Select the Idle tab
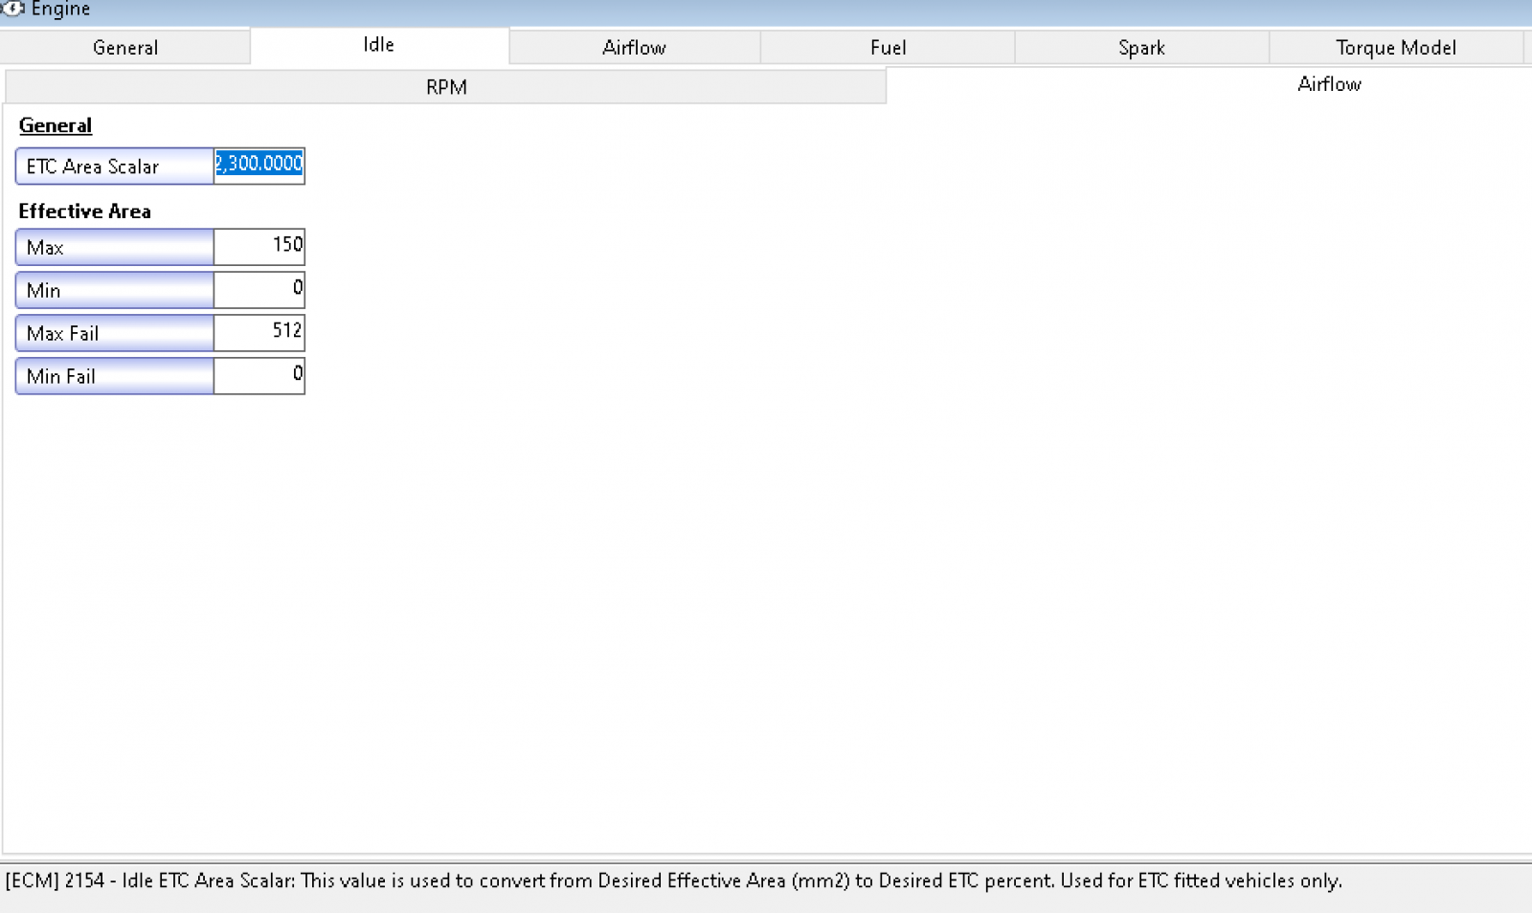This screenshot has height=913, width=1532. [379, 45]
